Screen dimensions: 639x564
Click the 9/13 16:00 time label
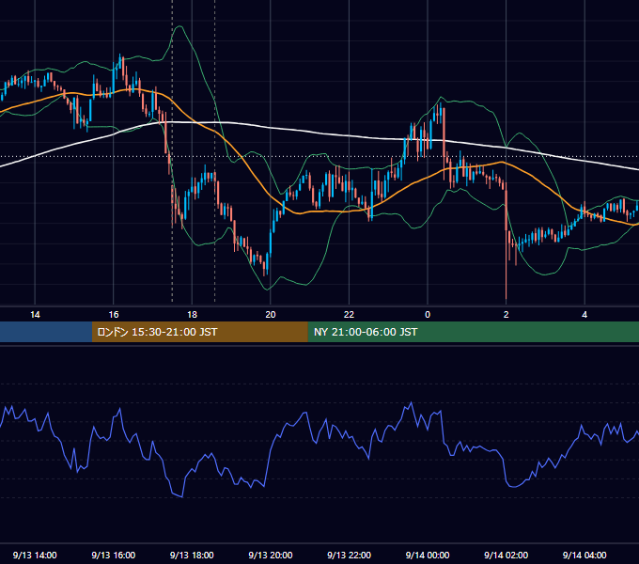coord(114,555)
